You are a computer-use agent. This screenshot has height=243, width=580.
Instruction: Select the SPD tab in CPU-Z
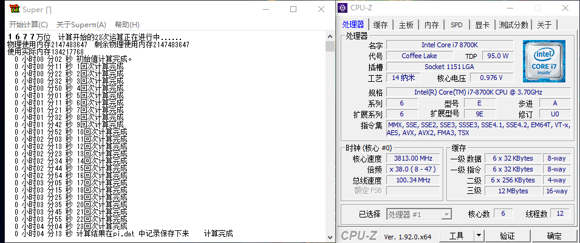[456, 25]
